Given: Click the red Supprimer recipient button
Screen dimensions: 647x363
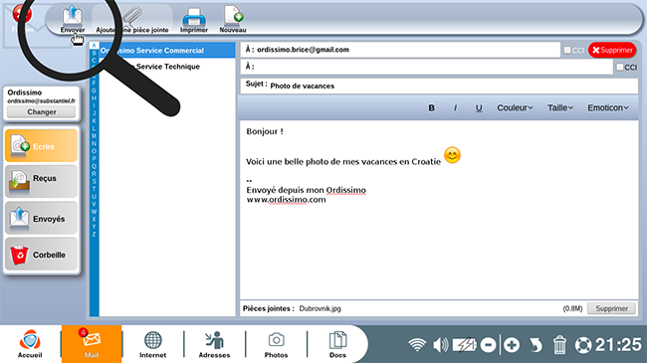Looking at the screenshot, I should (x=612, y=50).
